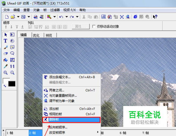Viewport: 176px width, 136px height.
Task: Click the Zoom Out magnifier
Action: coord(12,72)
